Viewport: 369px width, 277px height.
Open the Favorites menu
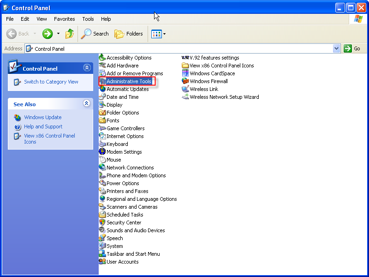coord(64,19)
